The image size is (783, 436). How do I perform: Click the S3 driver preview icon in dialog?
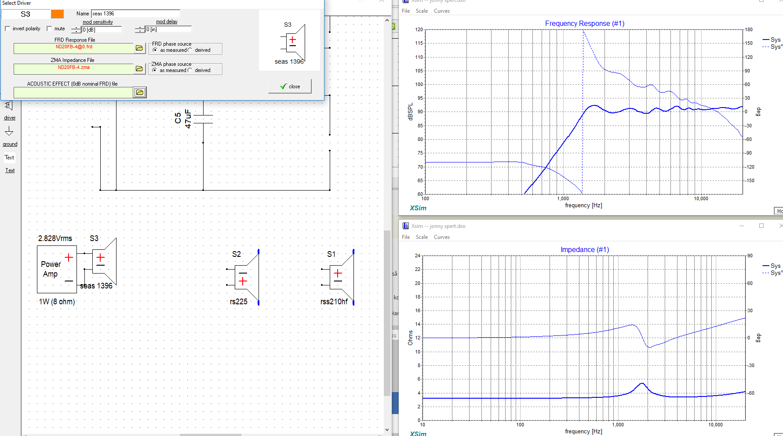(293, 43)
